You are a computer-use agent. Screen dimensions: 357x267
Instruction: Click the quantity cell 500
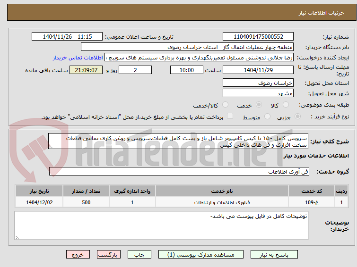coord(86,202)
